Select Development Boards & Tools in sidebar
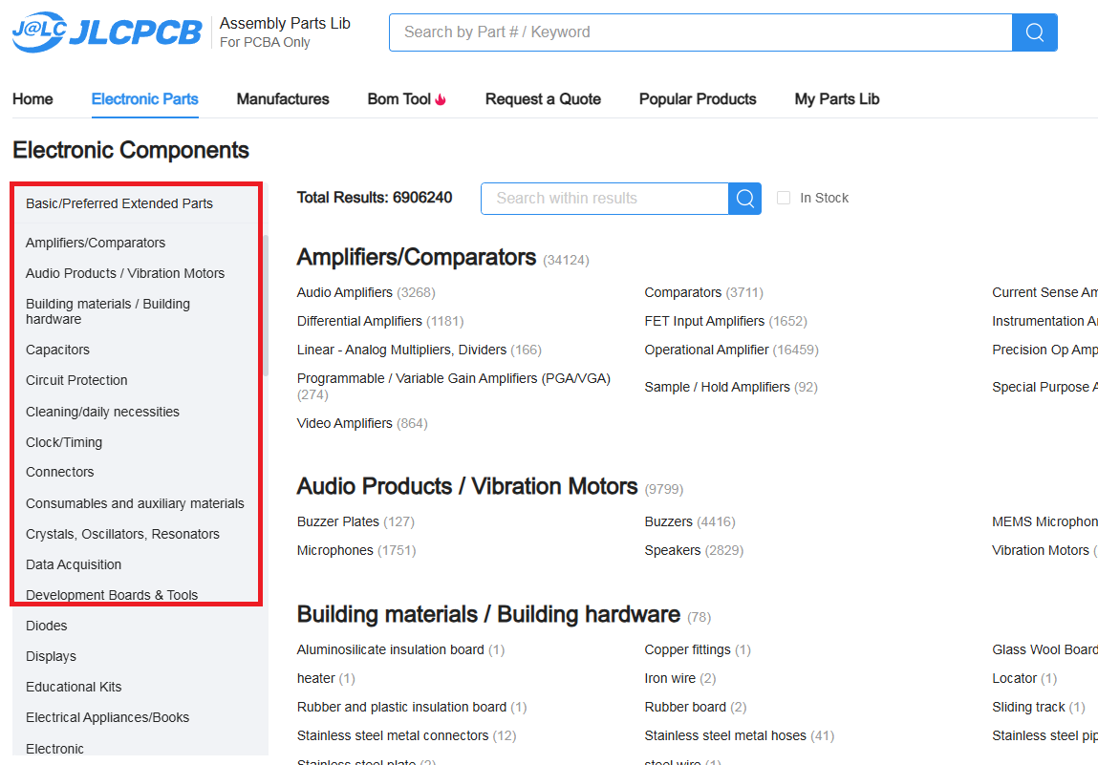 point(112,596)
